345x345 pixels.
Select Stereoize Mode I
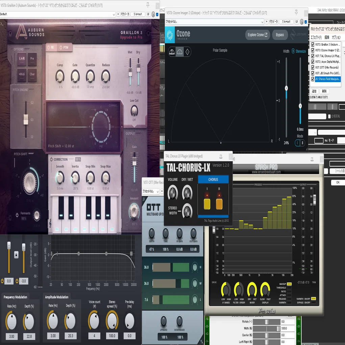pos(297,143)
